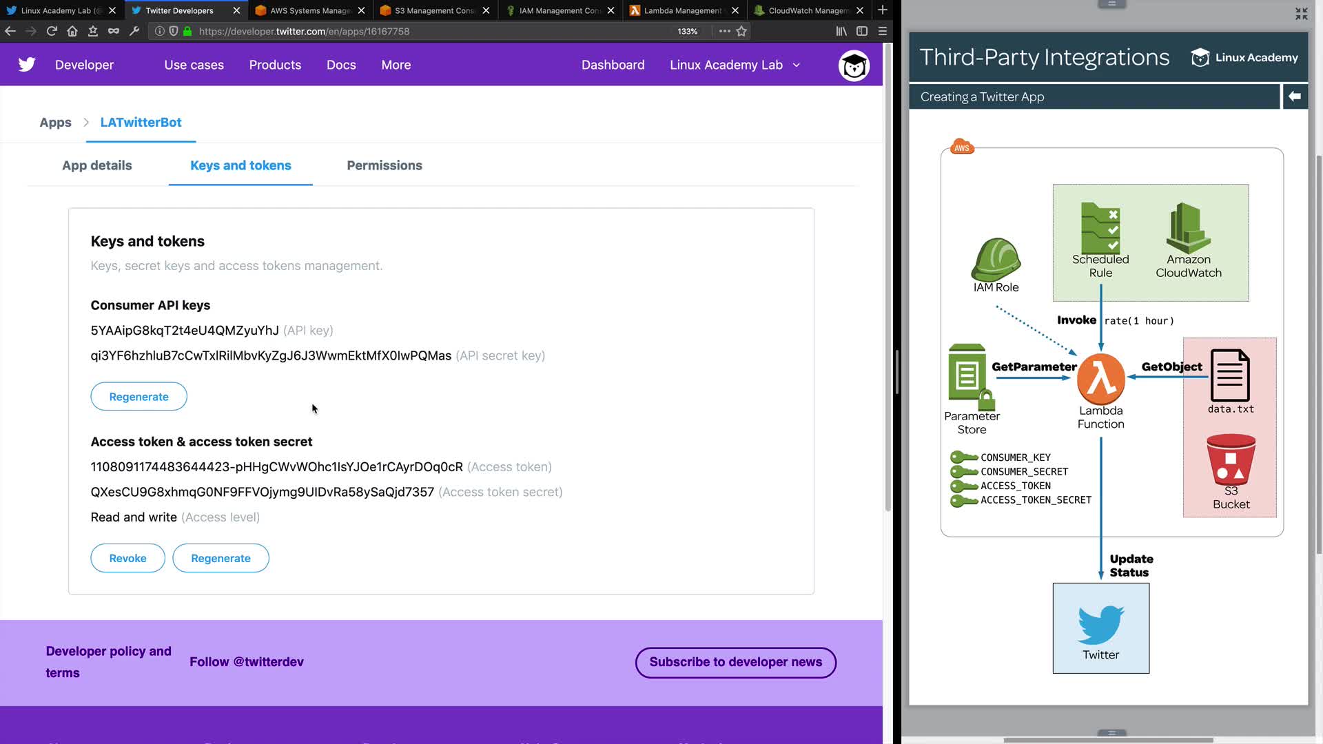This screenshot has height=744, width=1323.
Task: Open a new browser tab with the plus icon
Action: pyautogui.click(x=882, y=10)
